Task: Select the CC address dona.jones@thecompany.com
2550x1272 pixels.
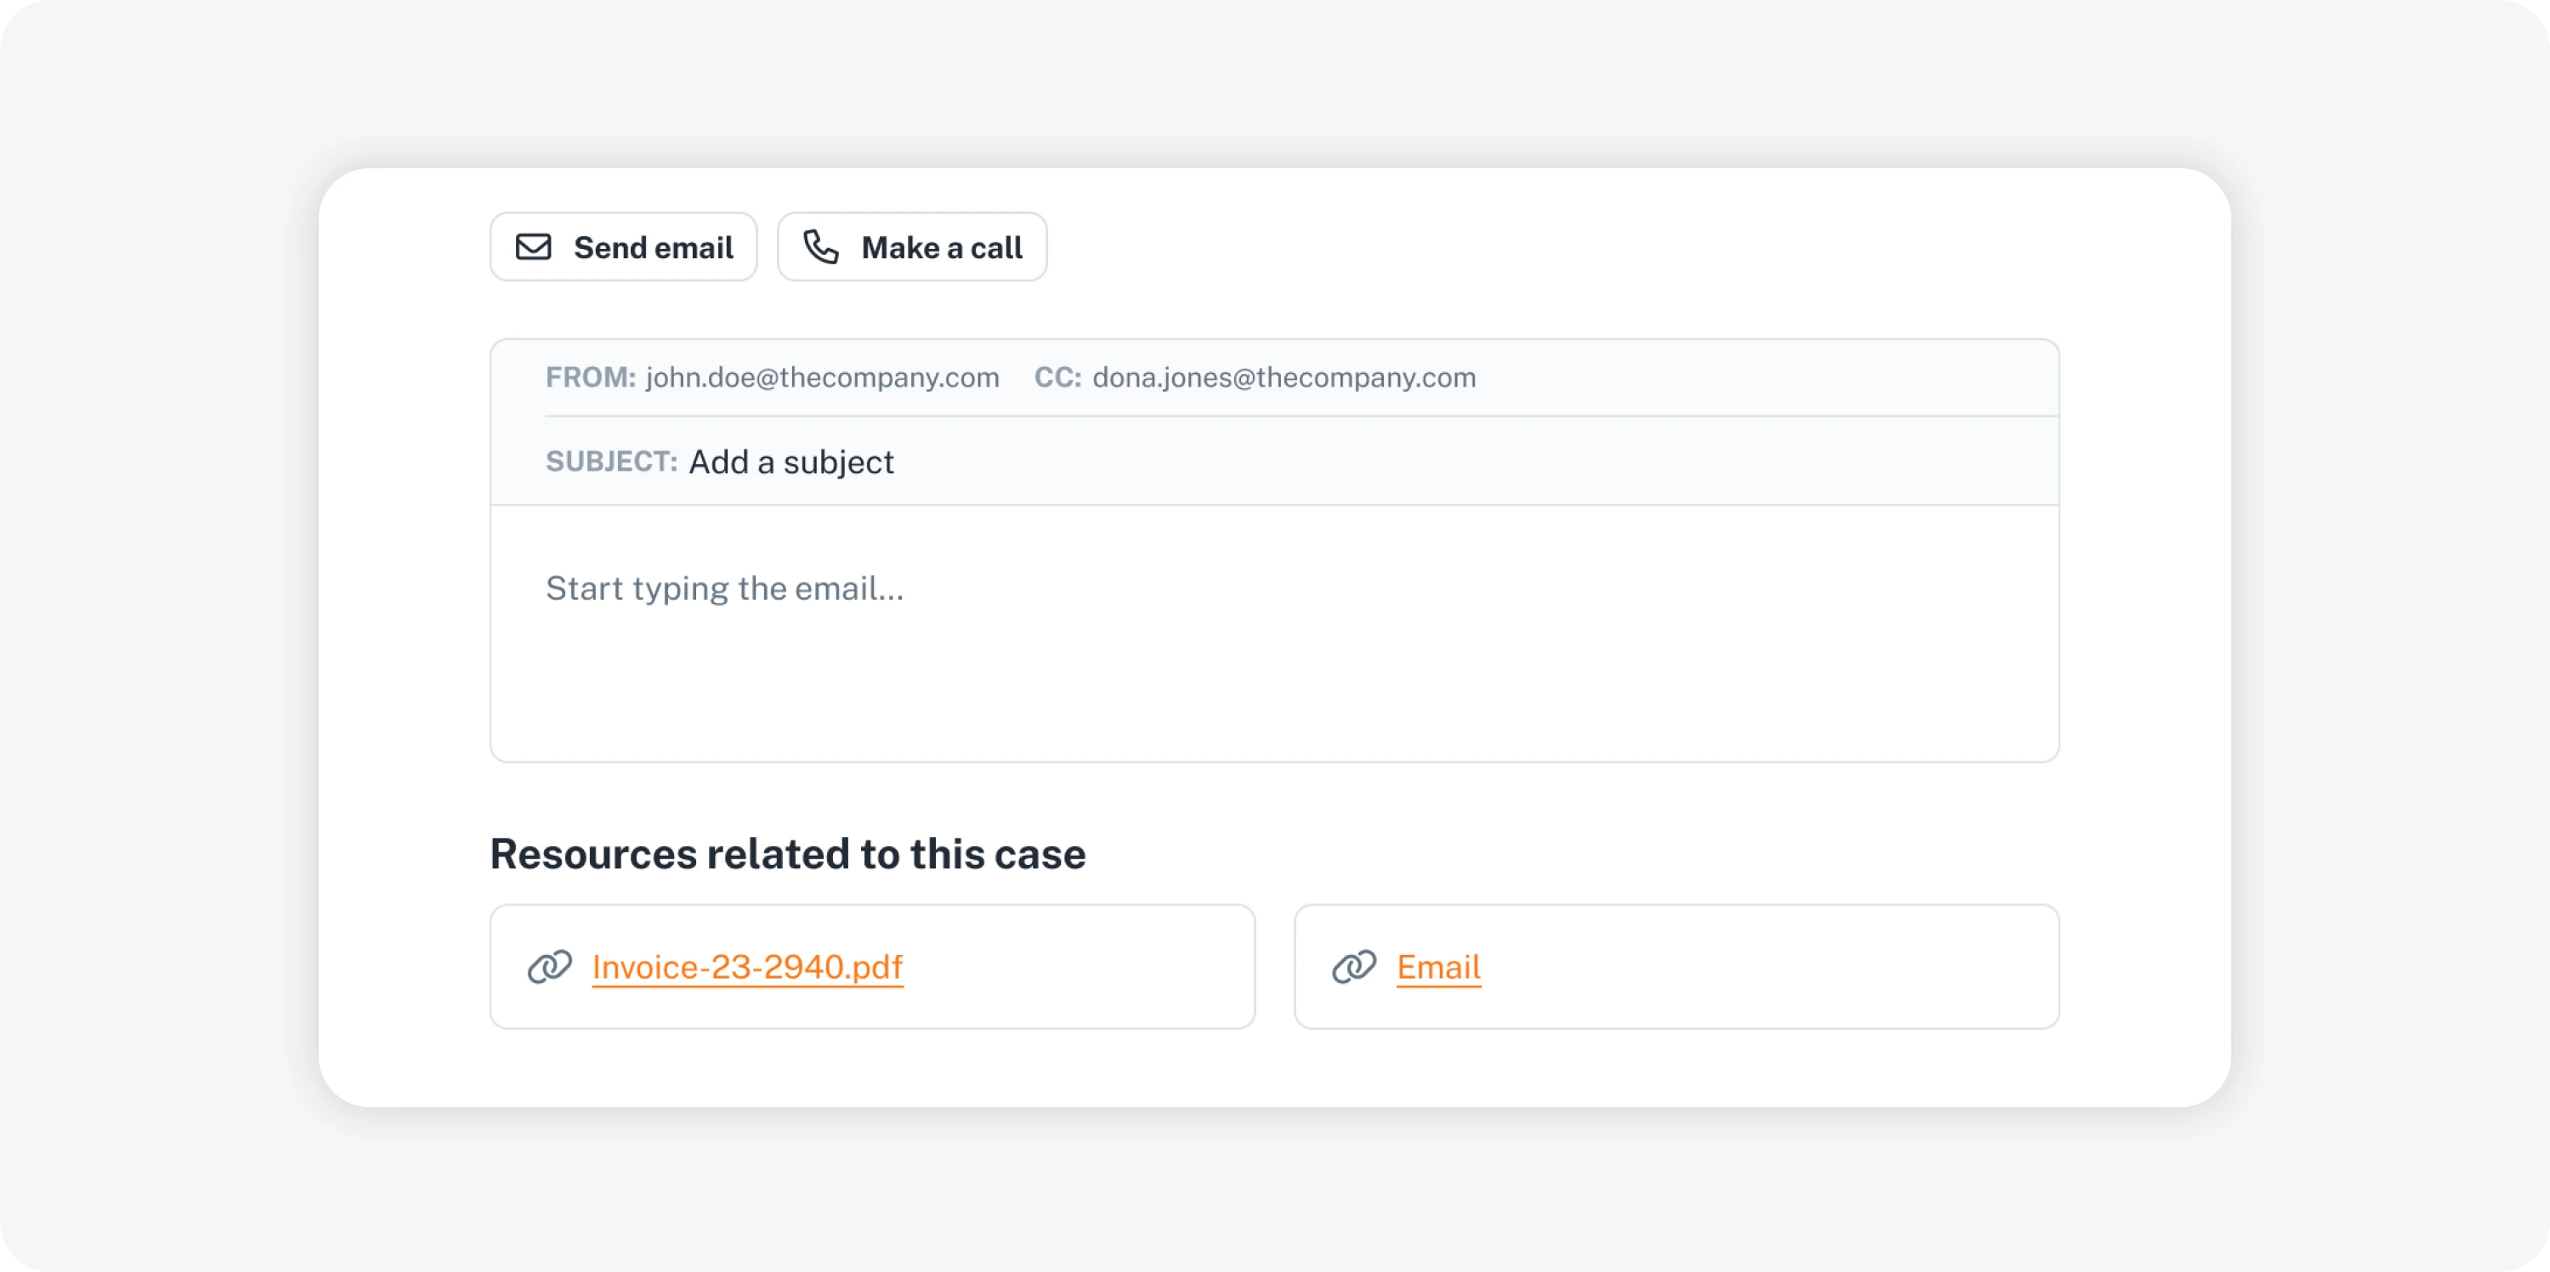Action: click(x=1283, y=377)
